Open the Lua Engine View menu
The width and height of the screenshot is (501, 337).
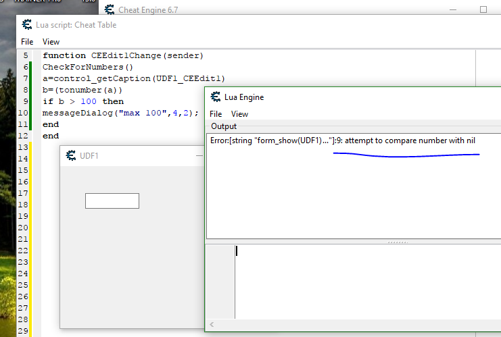click(x=239, y=114)
